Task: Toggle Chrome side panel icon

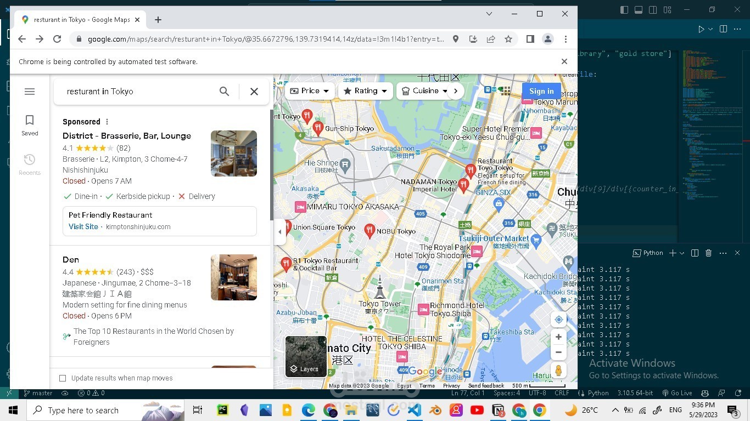Action: 530,39
